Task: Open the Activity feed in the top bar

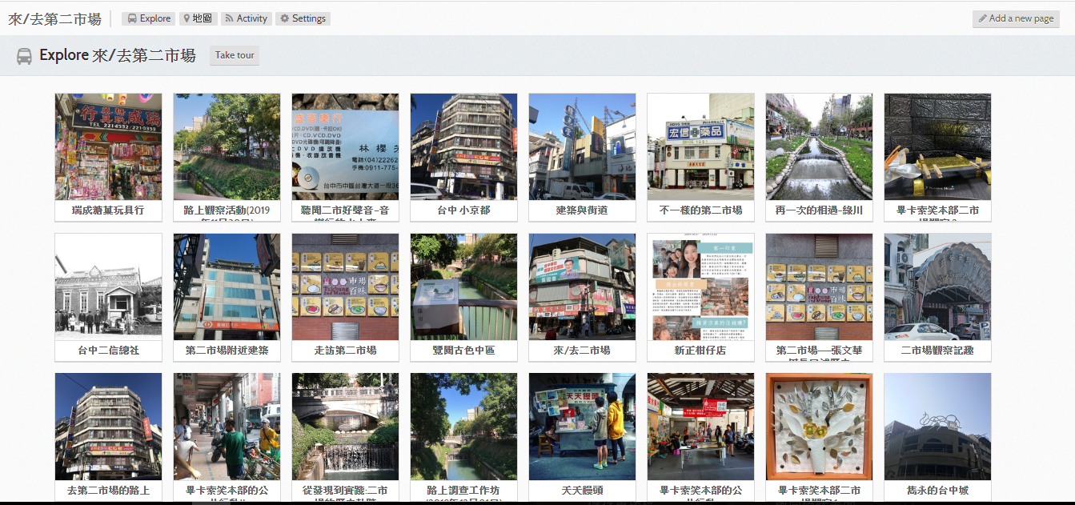Action: point(245,18)
